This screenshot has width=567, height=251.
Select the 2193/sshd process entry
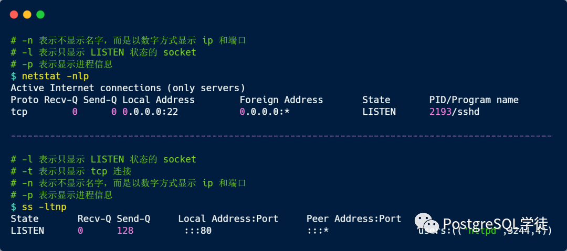pyautogui.click(x=454, y=112)
